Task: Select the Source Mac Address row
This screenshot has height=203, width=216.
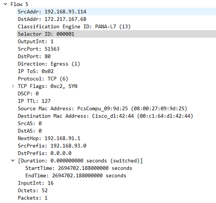Action: pos(116,108)
